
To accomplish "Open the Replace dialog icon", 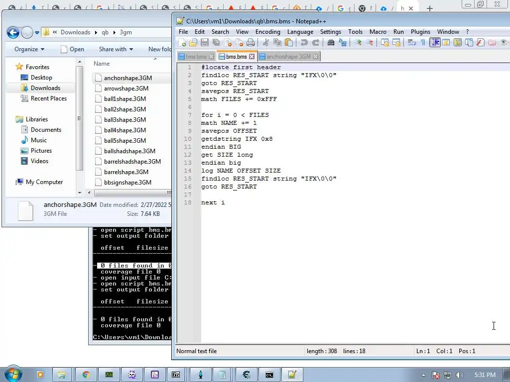I will click(343, 43).
